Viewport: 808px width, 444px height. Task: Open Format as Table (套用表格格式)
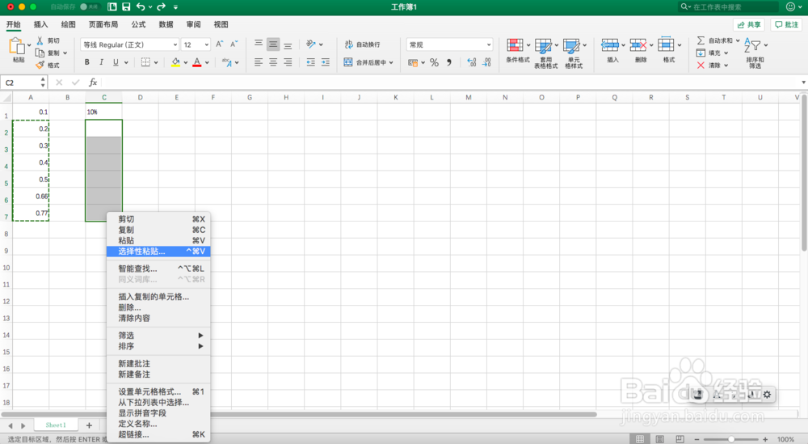point(545,53)
